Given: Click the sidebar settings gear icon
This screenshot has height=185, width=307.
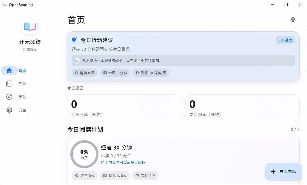Looking at the screenshot, I should click(x=9, y=110).
